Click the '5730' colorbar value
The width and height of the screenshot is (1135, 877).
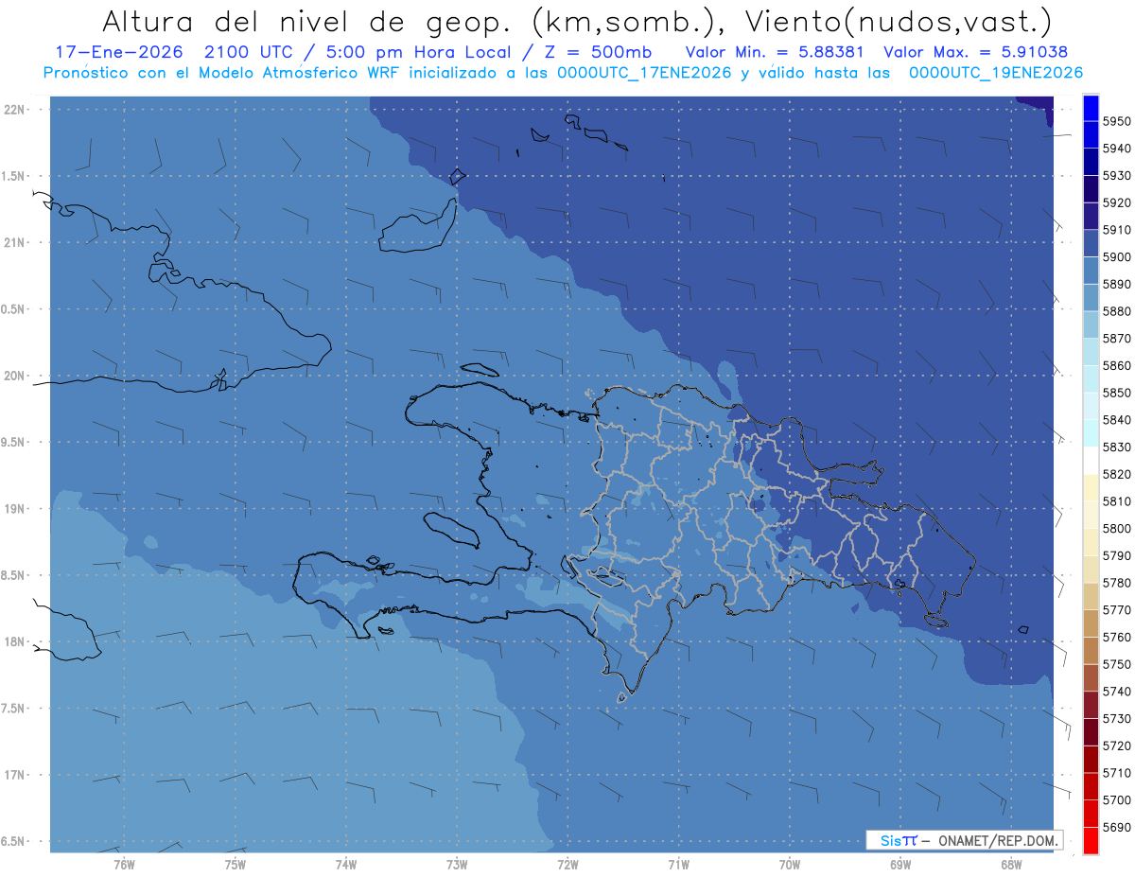[1117, 718]
